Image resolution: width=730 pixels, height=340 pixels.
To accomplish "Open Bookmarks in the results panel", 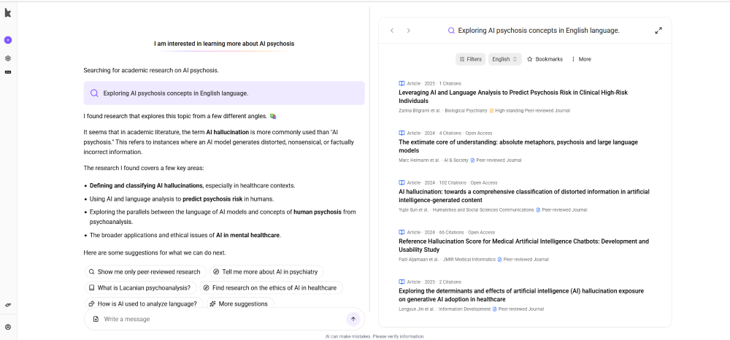I will click(545, 59).
